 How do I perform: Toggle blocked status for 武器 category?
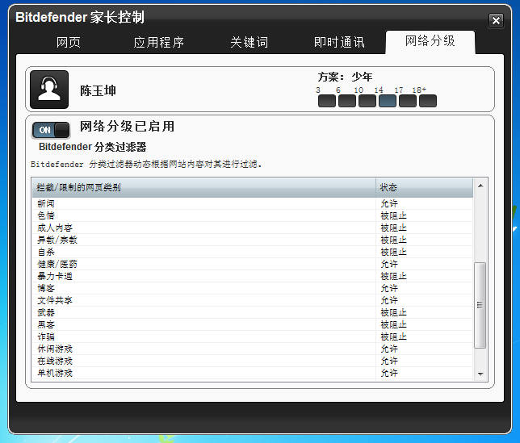[x=393, y=312]
